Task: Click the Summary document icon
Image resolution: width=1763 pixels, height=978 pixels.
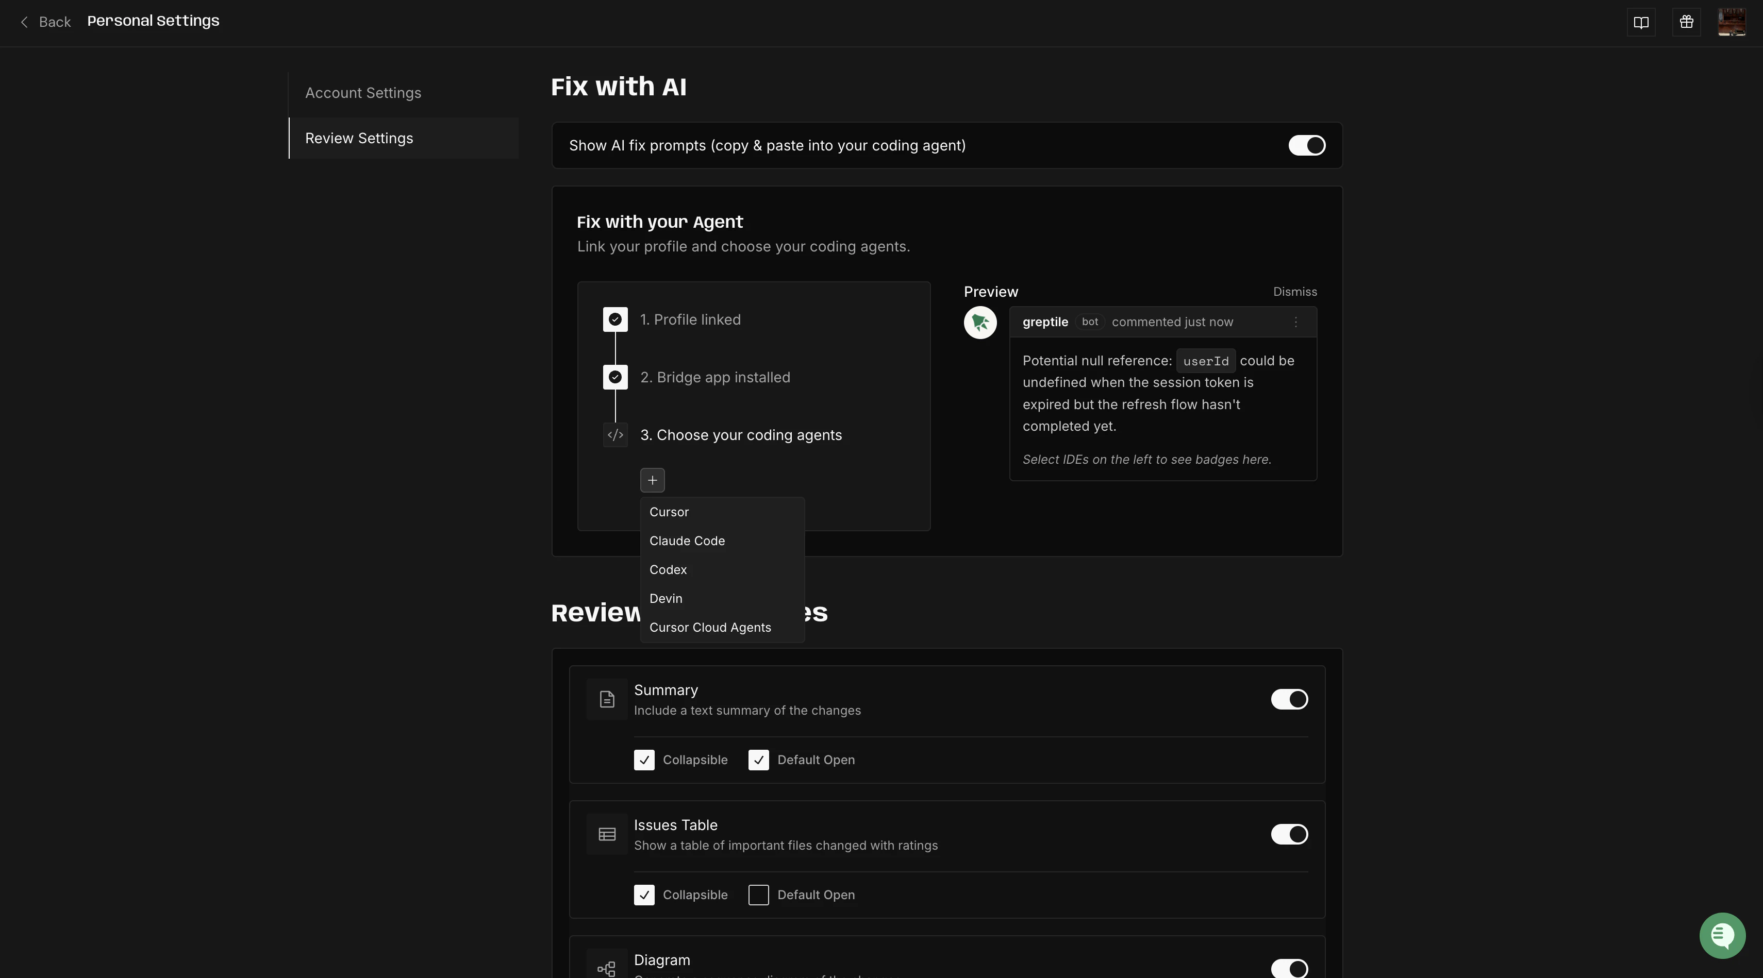Action: [606, 698]
